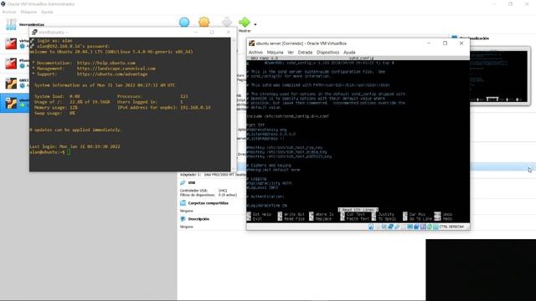This screenshot has width=536, height=301.
Task: Click the 'Adaptador 1' network row in details
Action: (213, 175)
